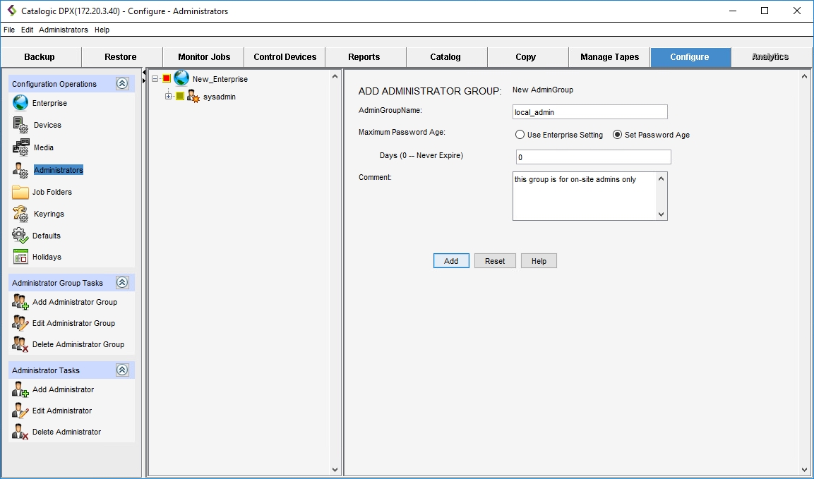Click the Delete Administrator icon
Image resolution: width=814 pixels, height=479 pixels.
coord(20,432)
